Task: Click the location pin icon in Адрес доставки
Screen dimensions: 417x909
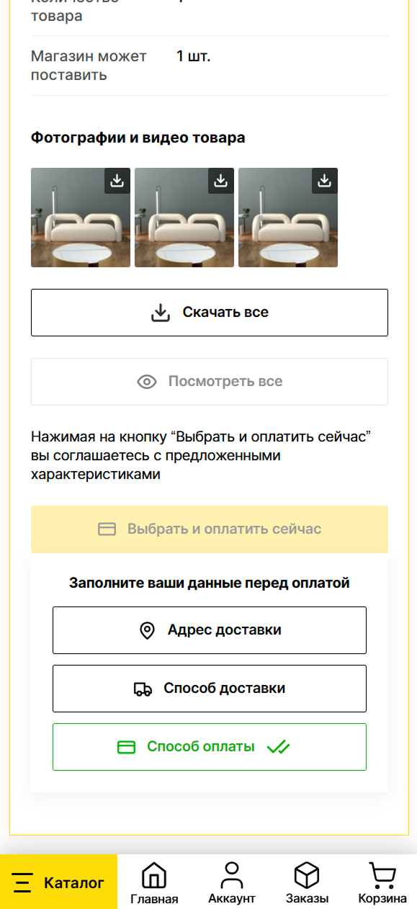Action: point(148,630)
